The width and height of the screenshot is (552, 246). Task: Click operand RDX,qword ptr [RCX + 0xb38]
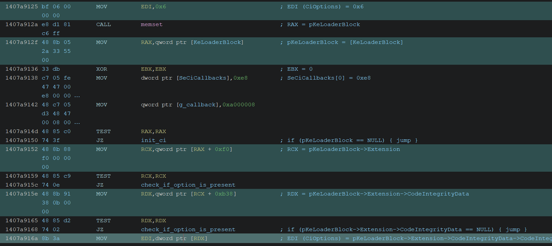coord(189,194)
